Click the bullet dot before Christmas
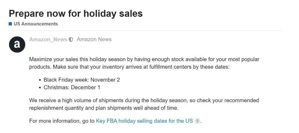The width and height of the screenshot is (299, 133). tap(40, 88)
